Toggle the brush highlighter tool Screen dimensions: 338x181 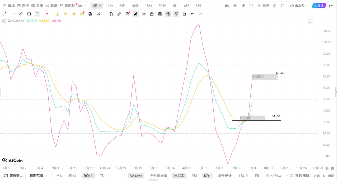point(135,14)
